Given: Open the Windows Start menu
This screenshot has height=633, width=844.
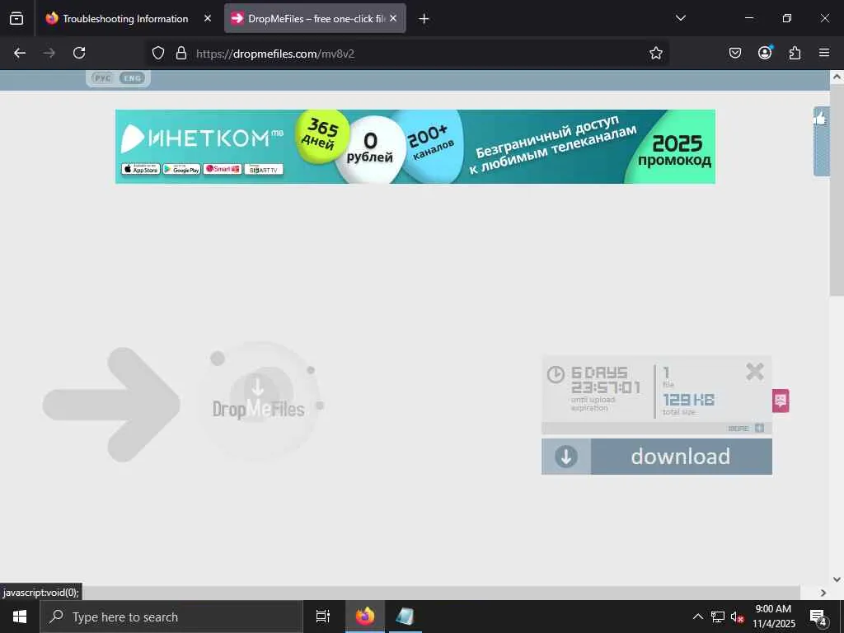Looking at the screenshot, I should coord(20,617).
